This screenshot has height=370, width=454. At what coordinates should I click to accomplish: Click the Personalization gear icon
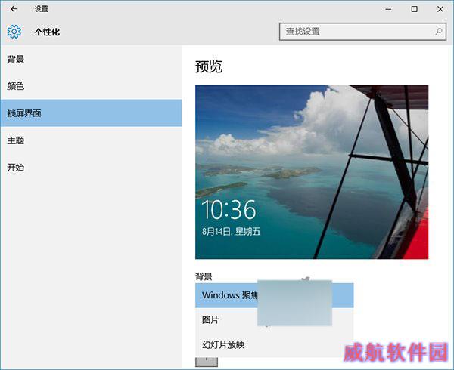(14, 32)
